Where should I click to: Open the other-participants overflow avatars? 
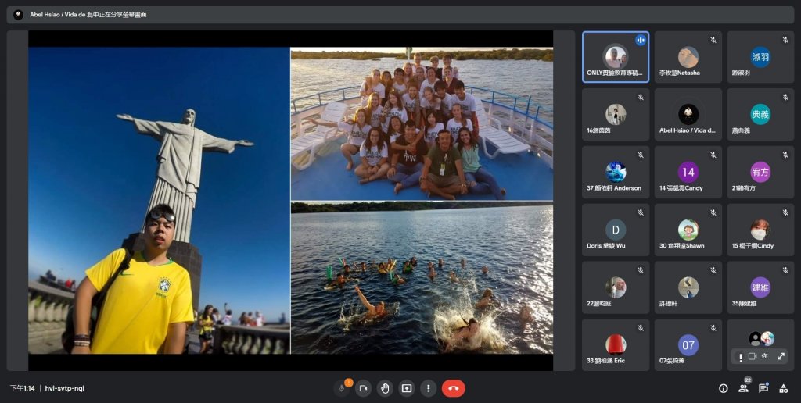coord(761,338)
